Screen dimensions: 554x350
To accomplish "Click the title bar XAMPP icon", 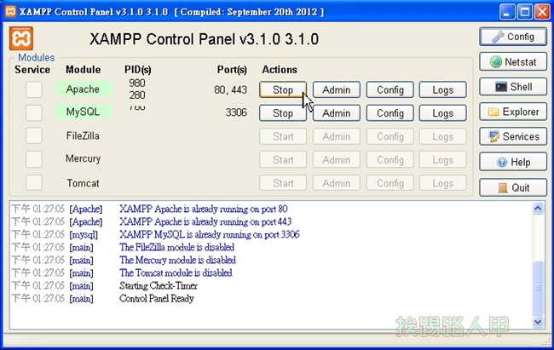I will coord(10,11).
